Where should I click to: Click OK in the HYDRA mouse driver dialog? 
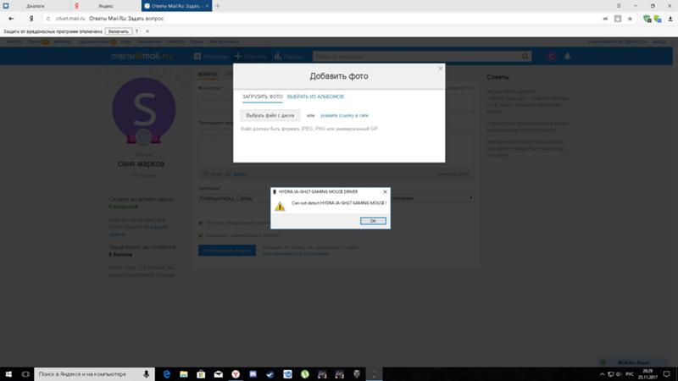coord(373,221)
